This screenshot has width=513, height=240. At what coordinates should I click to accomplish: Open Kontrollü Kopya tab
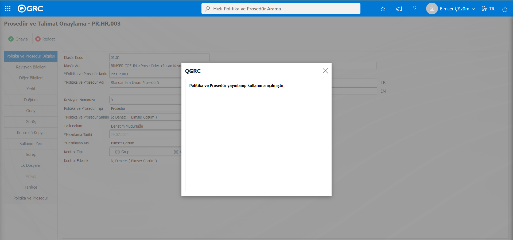coord(31,133)
